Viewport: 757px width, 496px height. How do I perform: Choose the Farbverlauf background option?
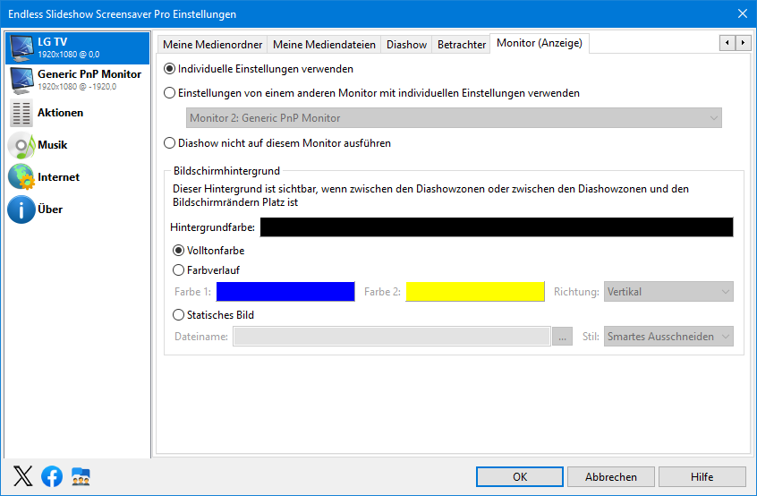pyautogui.click(x=206, y=270)
